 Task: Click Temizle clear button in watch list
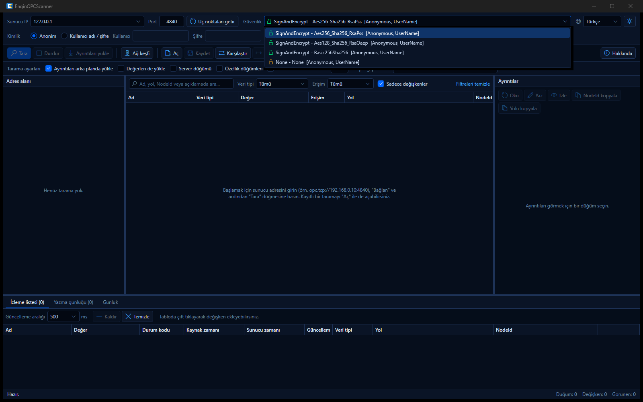[x=137, y=316]
